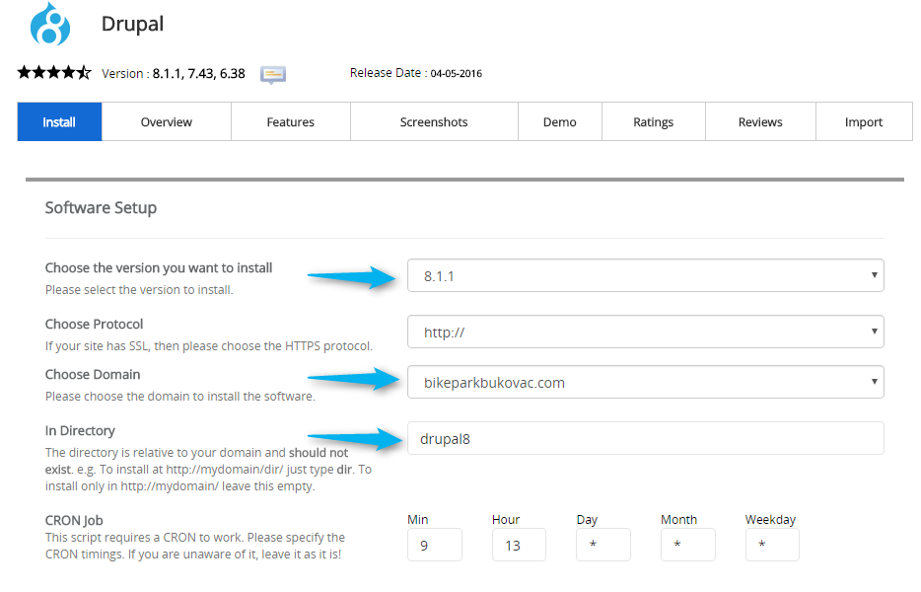Expand the Choose Protocol dropdown

point(646,332)
